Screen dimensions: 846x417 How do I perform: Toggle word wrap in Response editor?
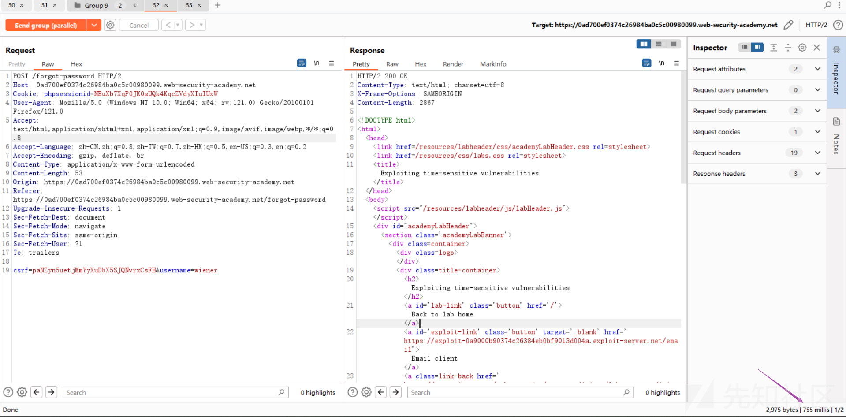[646, 63]
